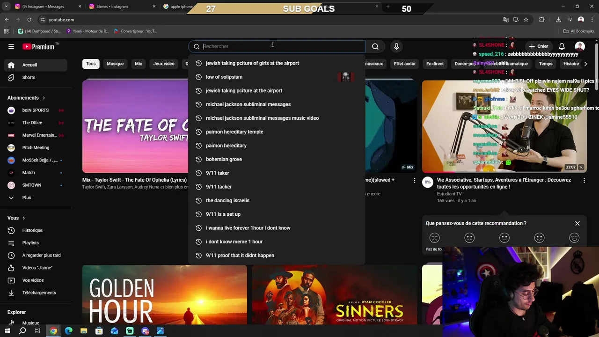Choose suggestion "9/11 taker"
Viewport: 599px width, 337px height.
276,173
